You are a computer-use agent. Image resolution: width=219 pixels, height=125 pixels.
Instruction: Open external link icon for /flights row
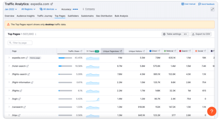point(21,91)
